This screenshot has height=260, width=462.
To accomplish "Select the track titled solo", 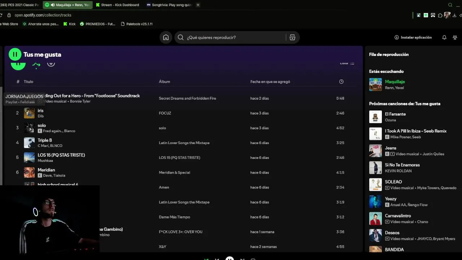I will (42, 125).
